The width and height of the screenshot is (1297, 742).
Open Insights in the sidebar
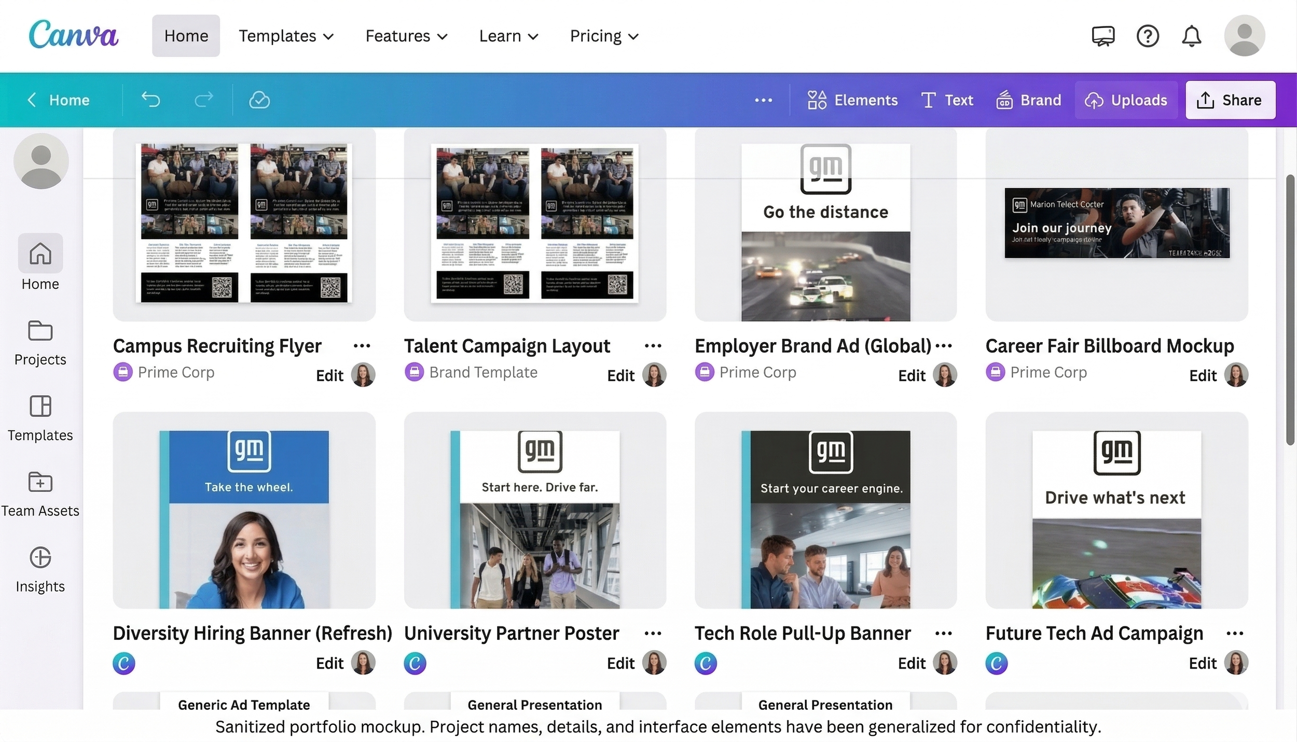[40, 569]
